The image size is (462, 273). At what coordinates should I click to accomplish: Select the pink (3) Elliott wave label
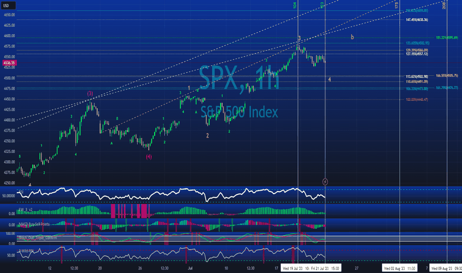coord(90,93)
